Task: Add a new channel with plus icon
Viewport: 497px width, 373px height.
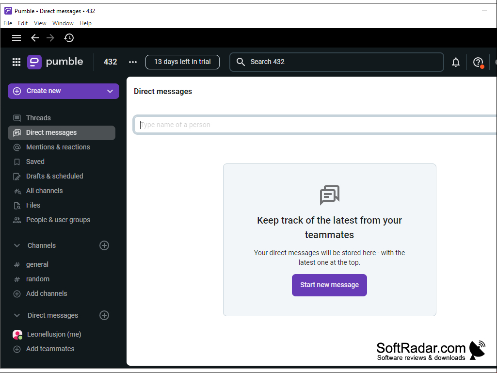Action: pos(104,245)
